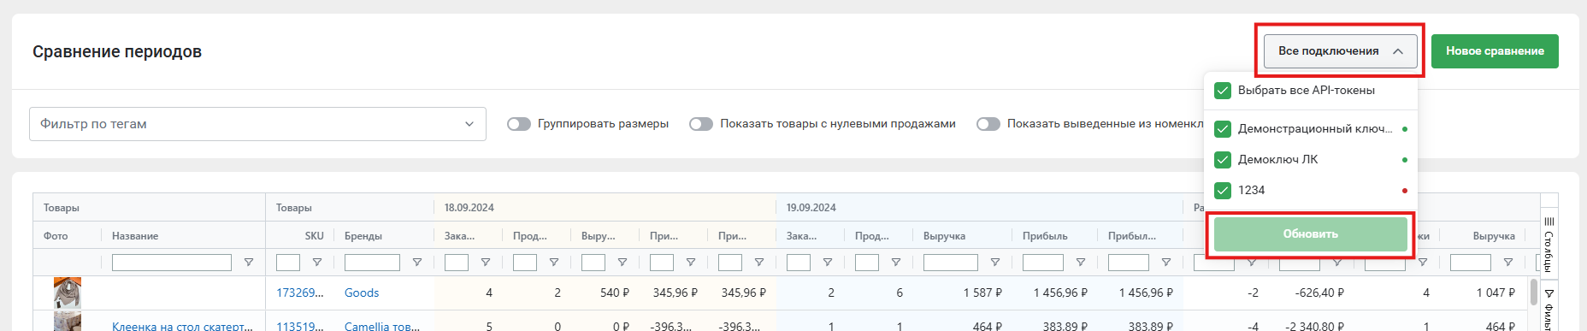Open filter icon for 19.09.2024 Выручка column
1587x331 pixels.
pos(995,263)
